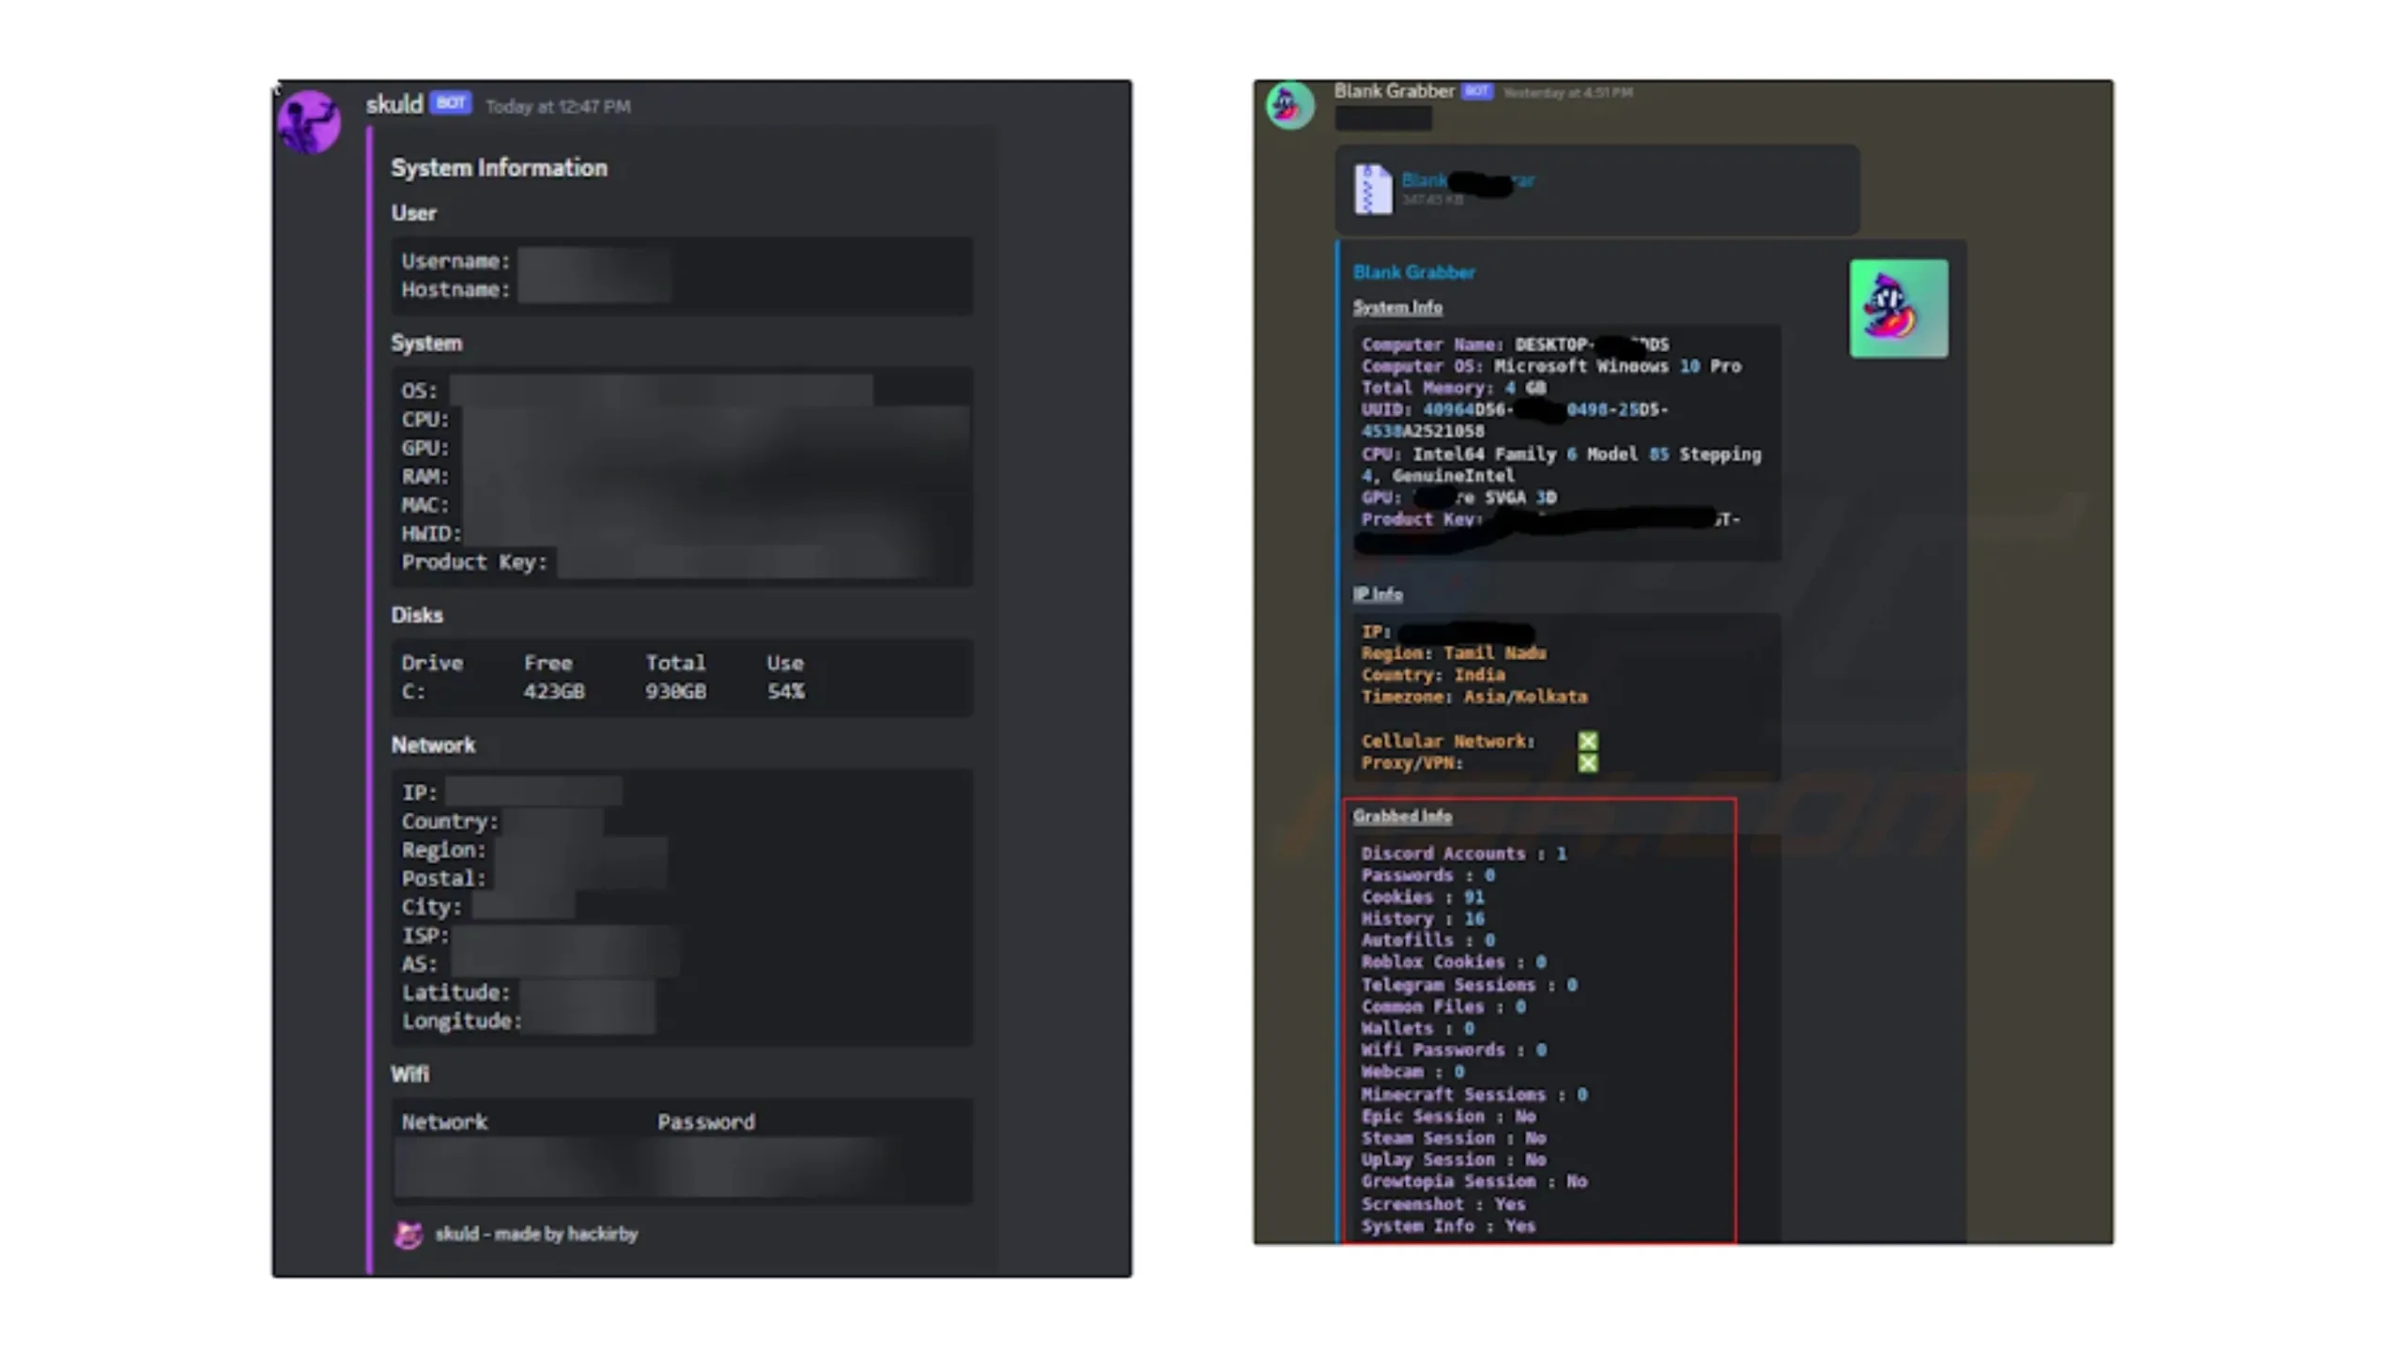Image resolution: width=2404 pixels, height=1352 pixels.
Task: Click 'skuld - made by hackirby' footer text
Action: 536,1234
